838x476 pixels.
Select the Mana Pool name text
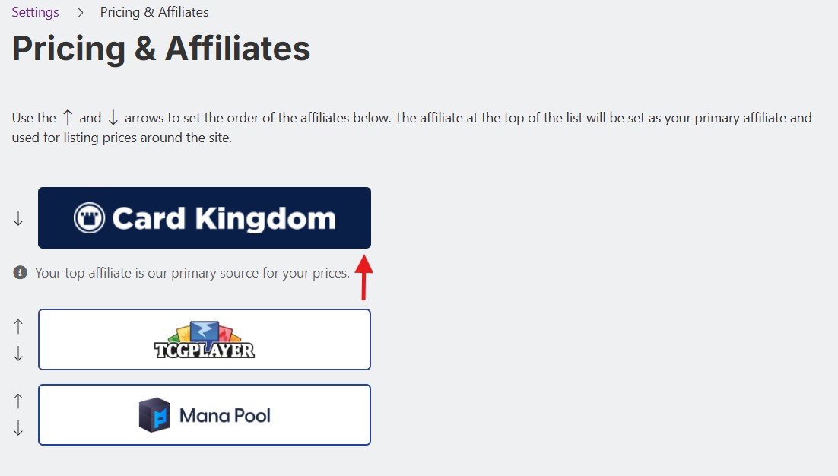click(x=225, y=415)
